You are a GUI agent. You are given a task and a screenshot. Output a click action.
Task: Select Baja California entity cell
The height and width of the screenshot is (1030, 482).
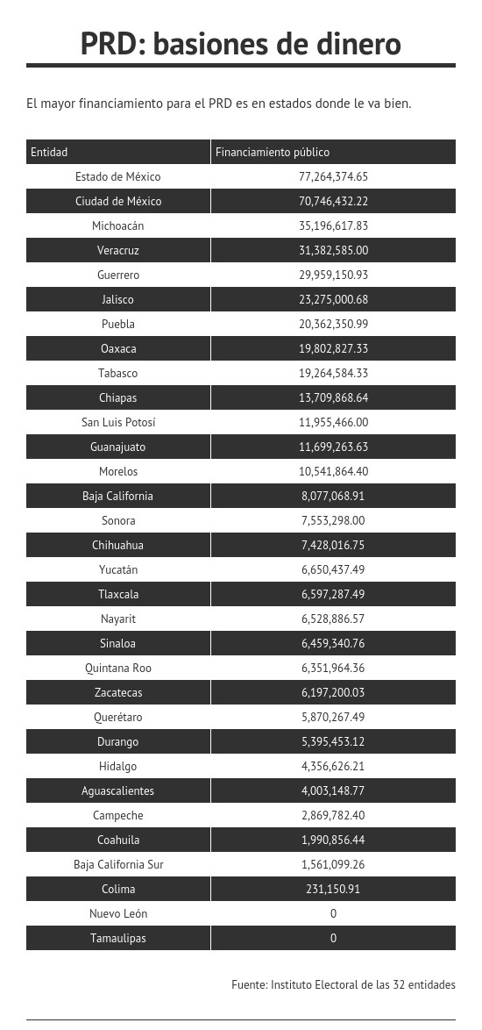click(118, 496)
